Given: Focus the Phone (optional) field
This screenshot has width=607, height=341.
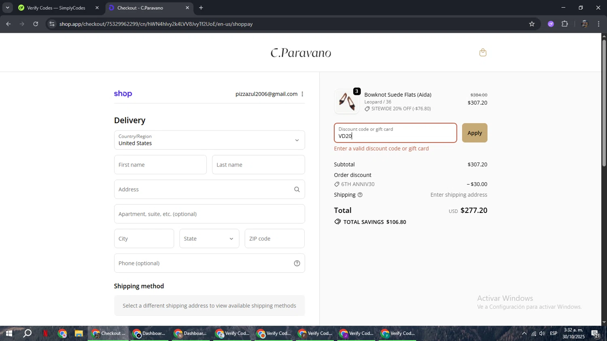Looking at the screenshot, I should point(209,263).
